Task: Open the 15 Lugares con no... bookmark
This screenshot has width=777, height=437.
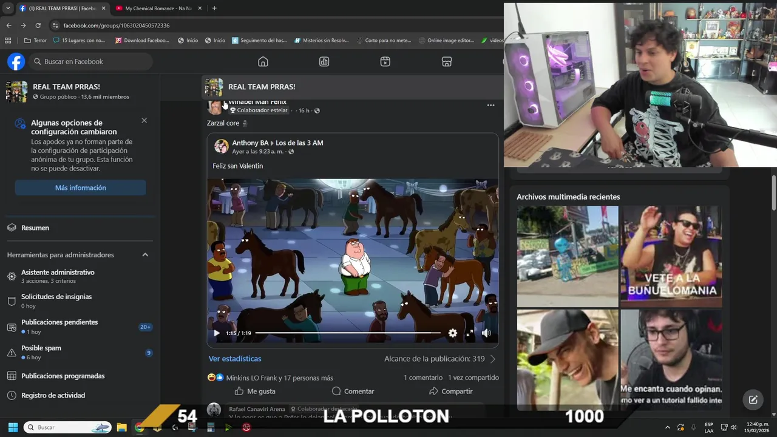Action: pos(79,41)
